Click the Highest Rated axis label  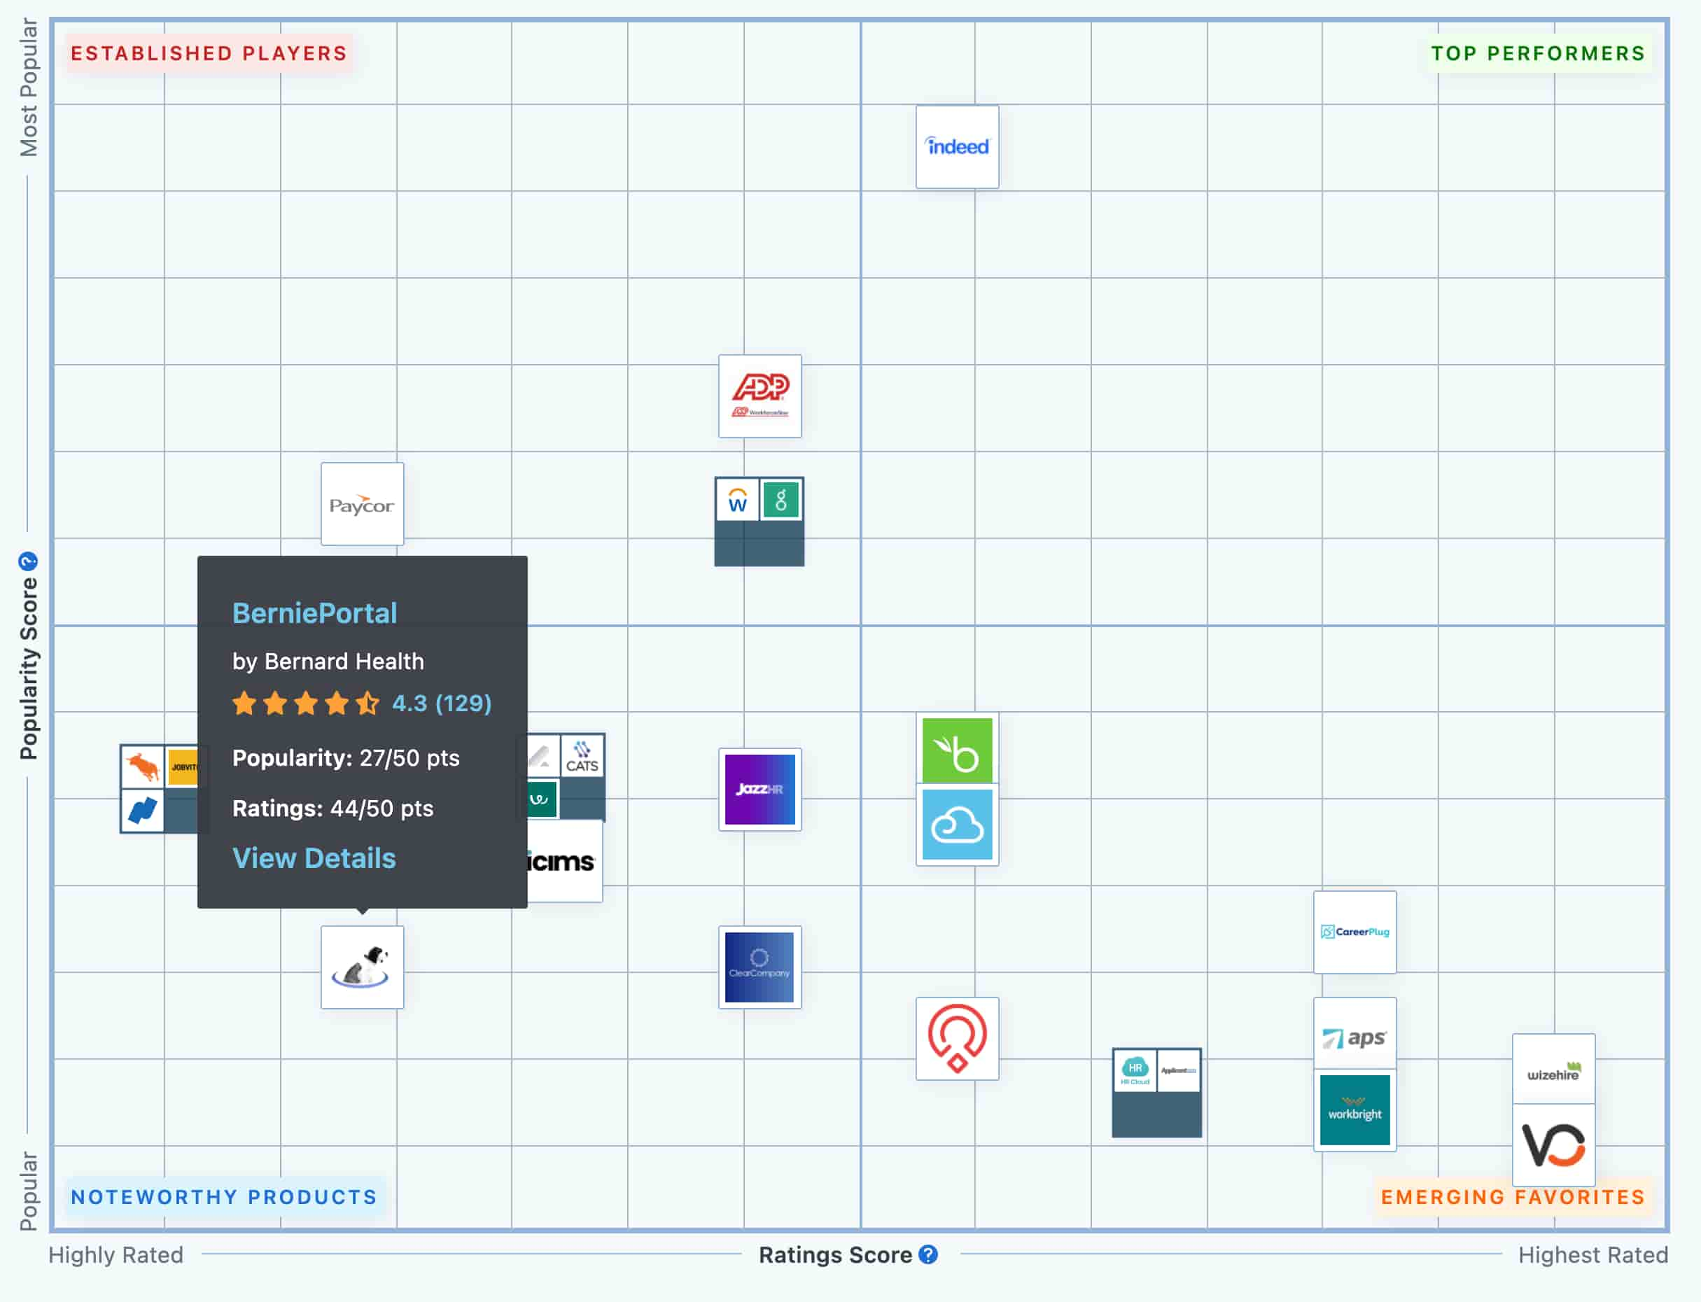point(1592,1254)
